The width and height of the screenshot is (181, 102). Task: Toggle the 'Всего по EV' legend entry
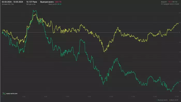coord(174,100)
